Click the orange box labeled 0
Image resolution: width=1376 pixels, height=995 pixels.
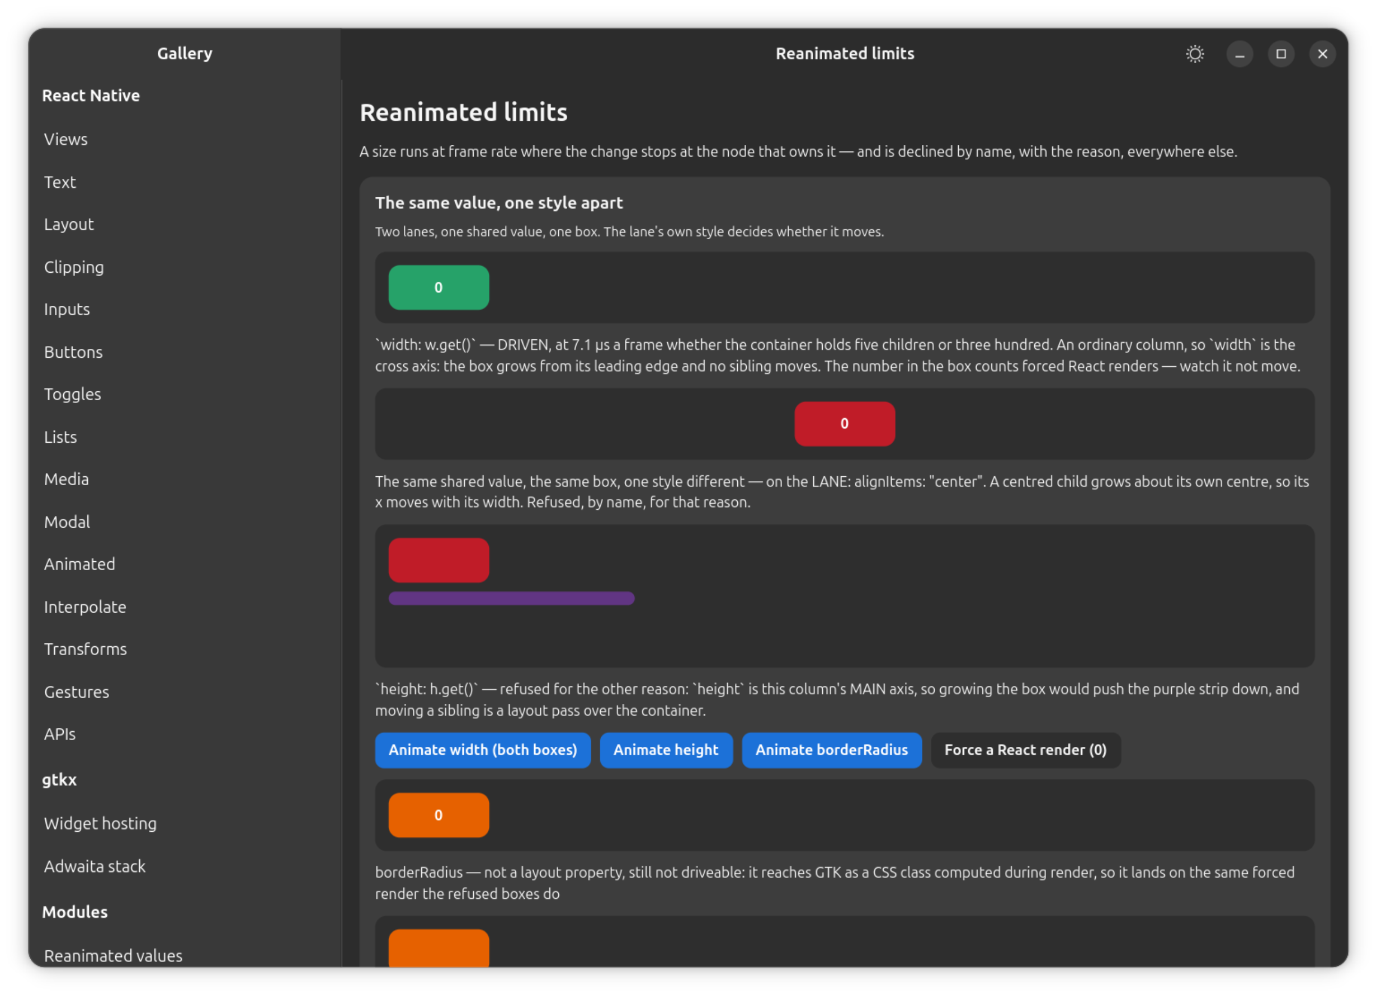point(439,815)
